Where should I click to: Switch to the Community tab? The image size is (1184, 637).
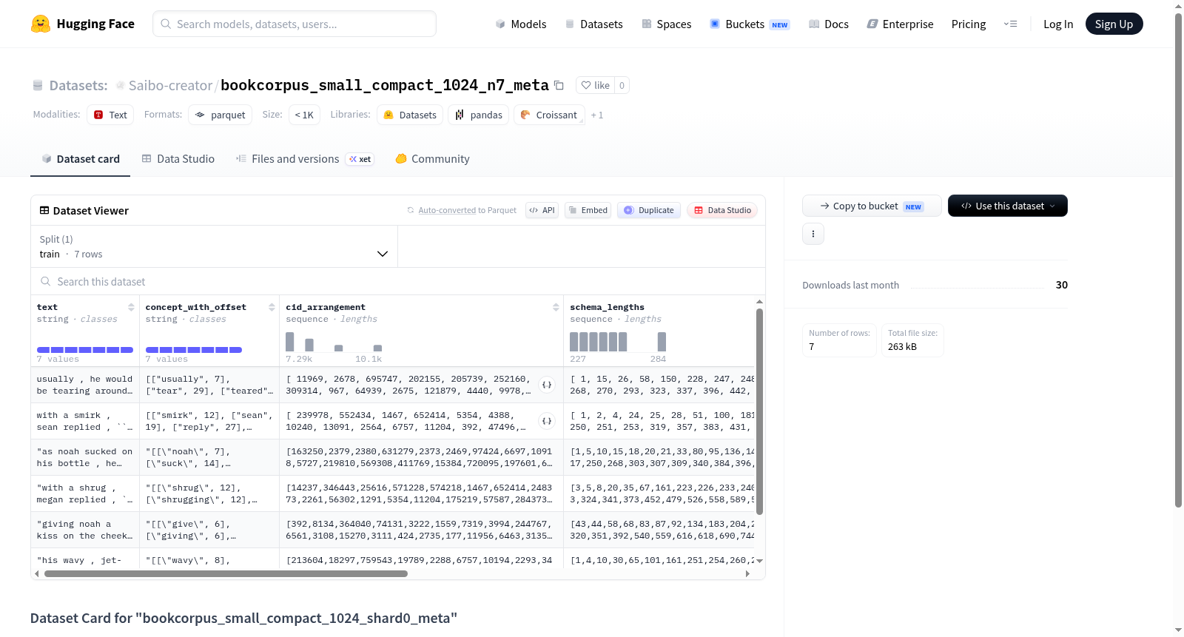433,158
